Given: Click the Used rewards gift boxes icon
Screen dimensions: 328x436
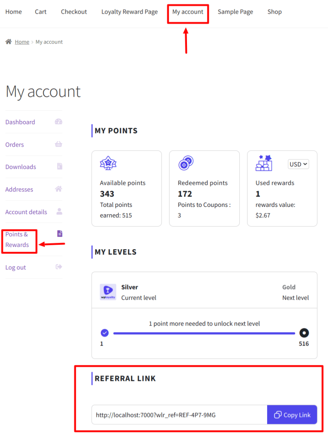Looking at the screenshot, I should tap(264, 163).
